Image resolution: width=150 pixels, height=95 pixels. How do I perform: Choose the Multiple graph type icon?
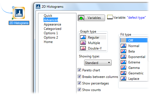[83, 43]
